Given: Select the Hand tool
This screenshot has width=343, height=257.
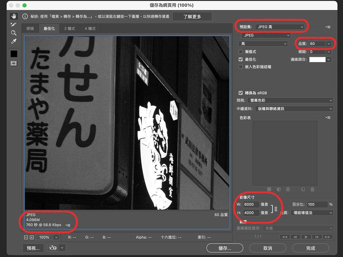Looking at the screenshot, I should [13, 16].
